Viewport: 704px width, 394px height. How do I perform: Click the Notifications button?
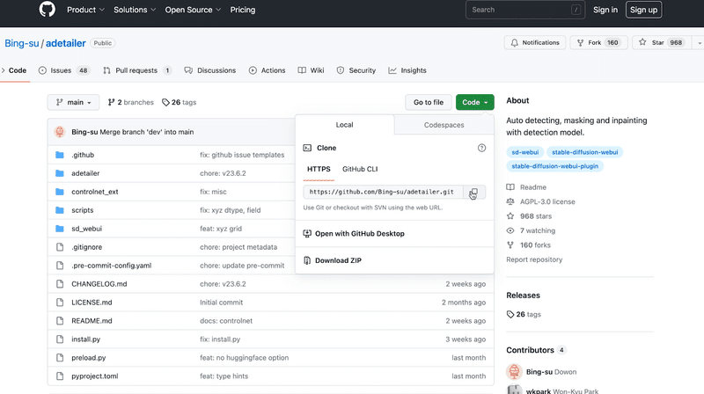(535, 42)
